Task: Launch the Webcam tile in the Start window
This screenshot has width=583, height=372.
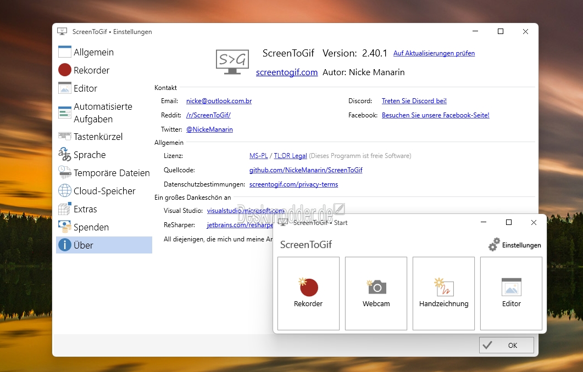Action: 376,294
